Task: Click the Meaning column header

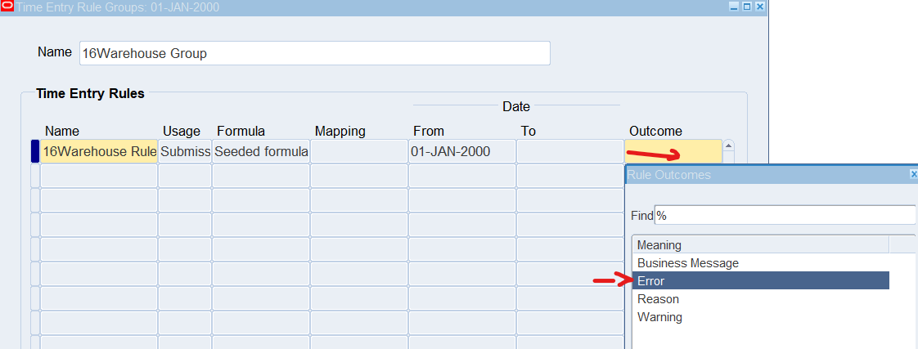Action: pyautogui.click(x=759, y=244)
